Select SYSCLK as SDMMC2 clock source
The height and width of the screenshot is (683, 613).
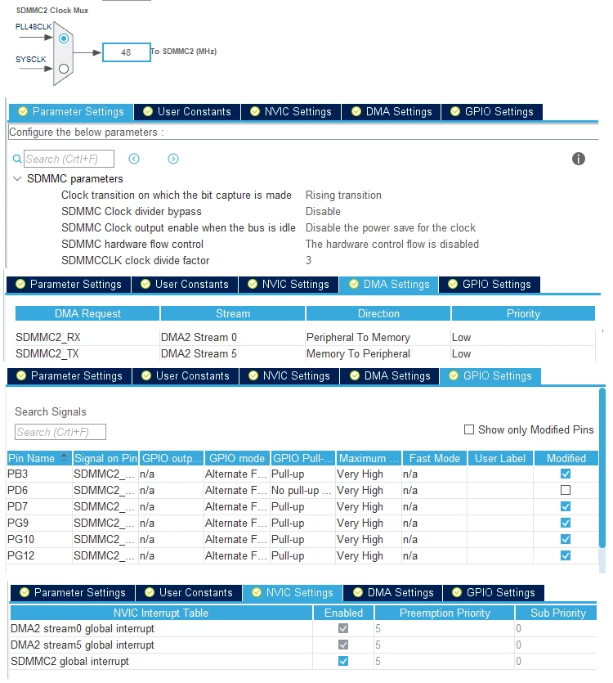tap(64, 69)
